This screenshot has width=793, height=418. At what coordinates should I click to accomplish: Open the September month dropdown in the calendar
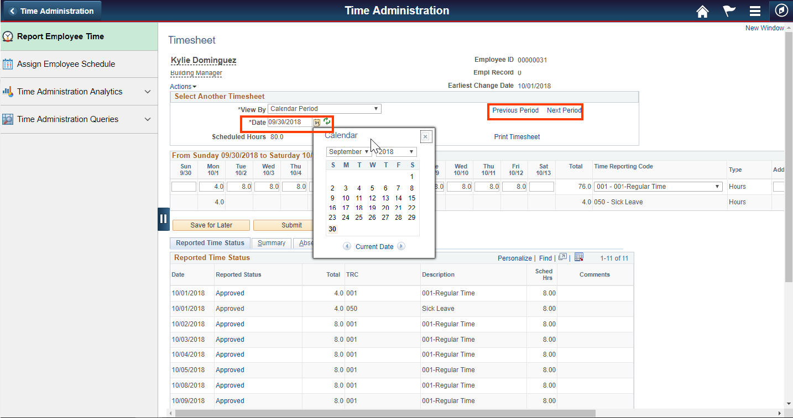[x=348, y=151]
